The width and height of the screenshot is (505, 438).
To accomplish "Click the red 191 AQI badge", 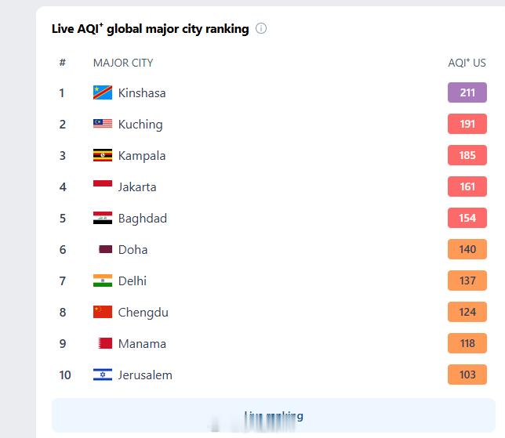I will pos(467,124).
